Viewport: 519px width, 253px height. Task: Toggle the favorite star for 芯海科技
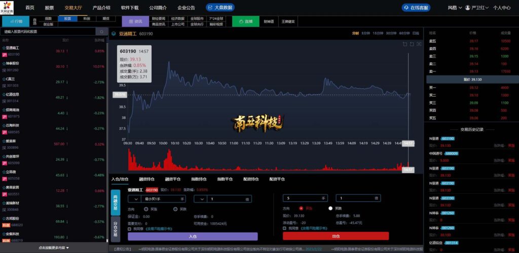point(4,125)
